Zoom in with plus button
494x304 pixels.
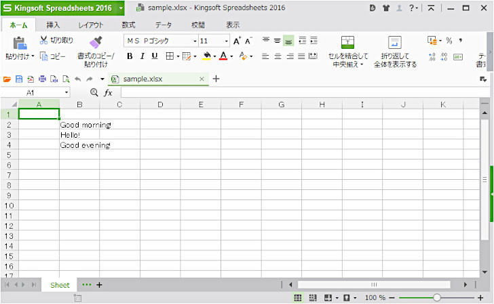480,298
